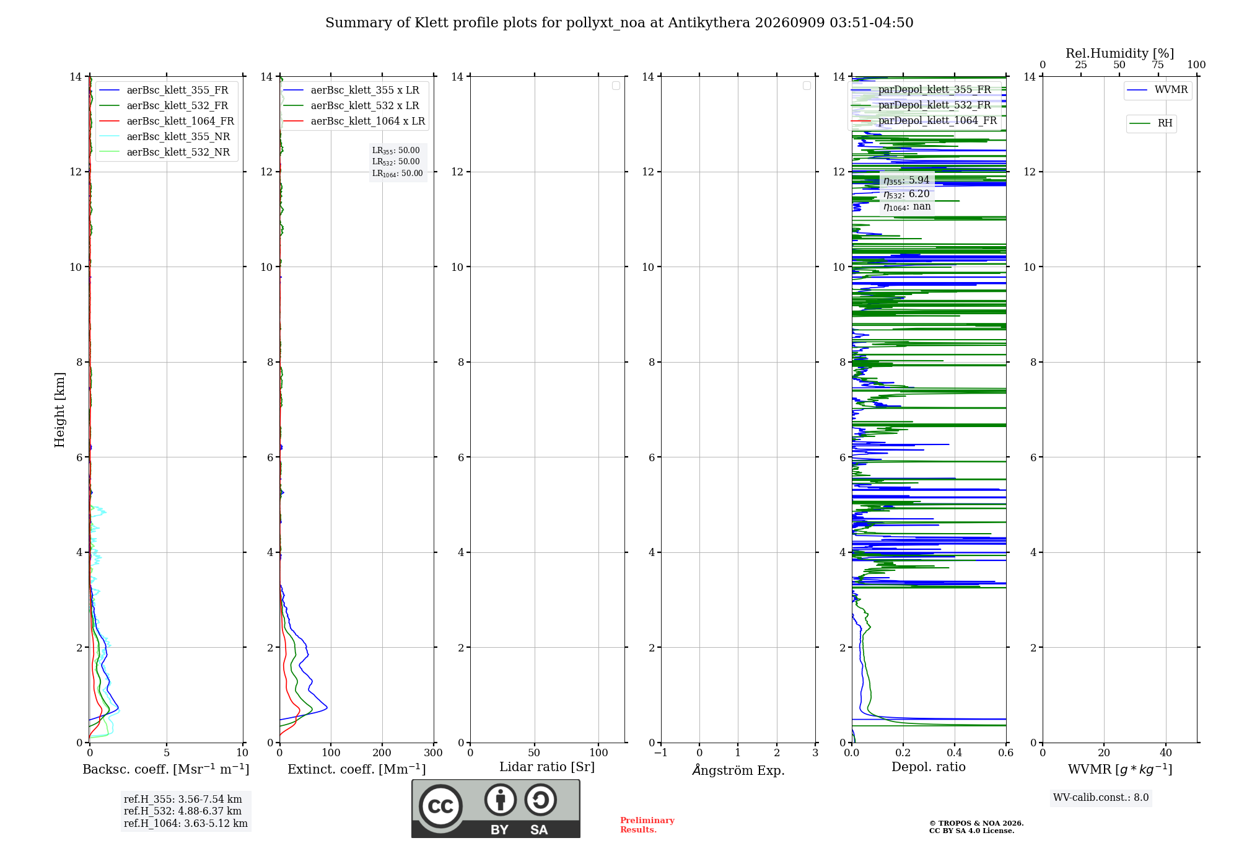Click the TROPOS & NOA 2026 copyright text
The height and width of the screenshot is (843, 1239).
[x=976, y=824]
